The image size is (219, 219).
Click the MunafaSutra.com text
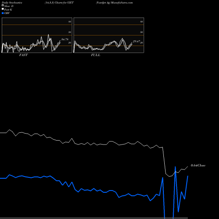122,3
